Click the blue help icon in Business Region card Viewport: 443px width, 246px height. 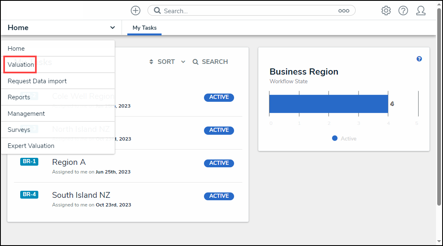(419, 59)
